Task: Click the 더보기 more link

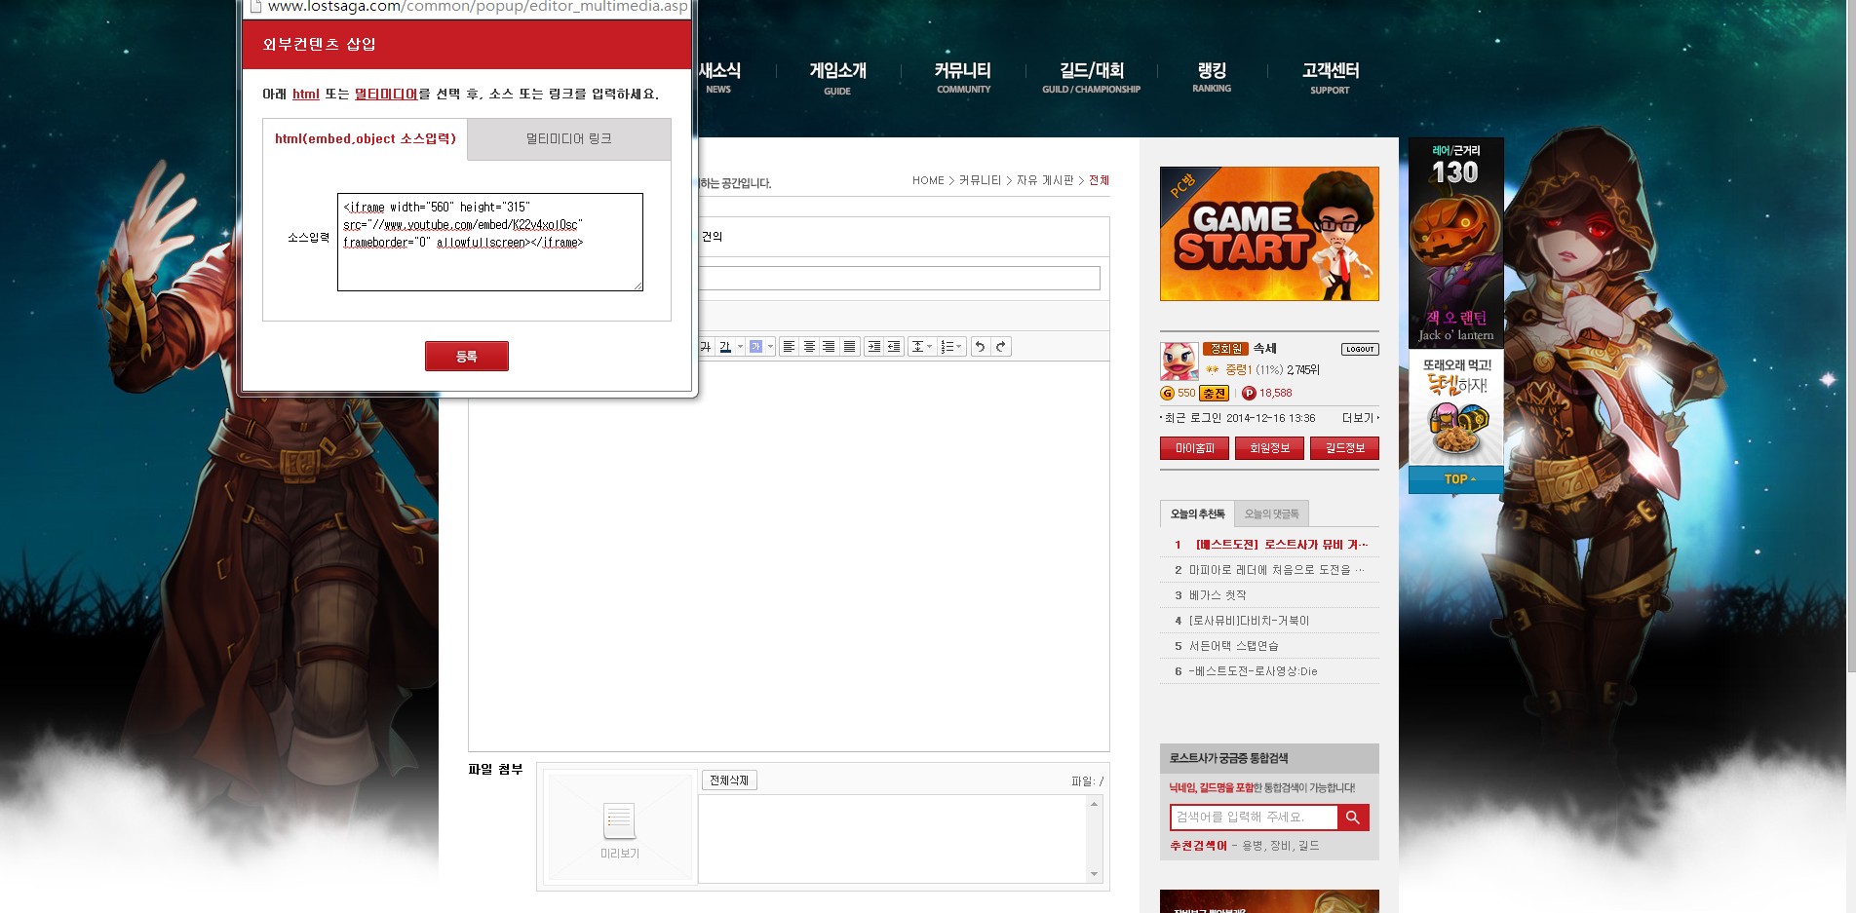Action: click(1359, 418)
